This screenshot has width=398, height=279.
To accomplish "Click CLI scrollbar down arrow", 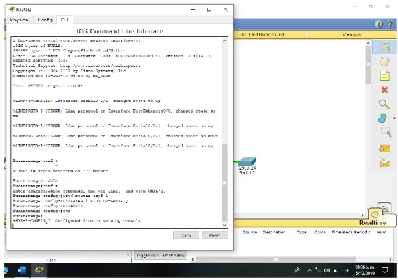I will click(224, 225).
